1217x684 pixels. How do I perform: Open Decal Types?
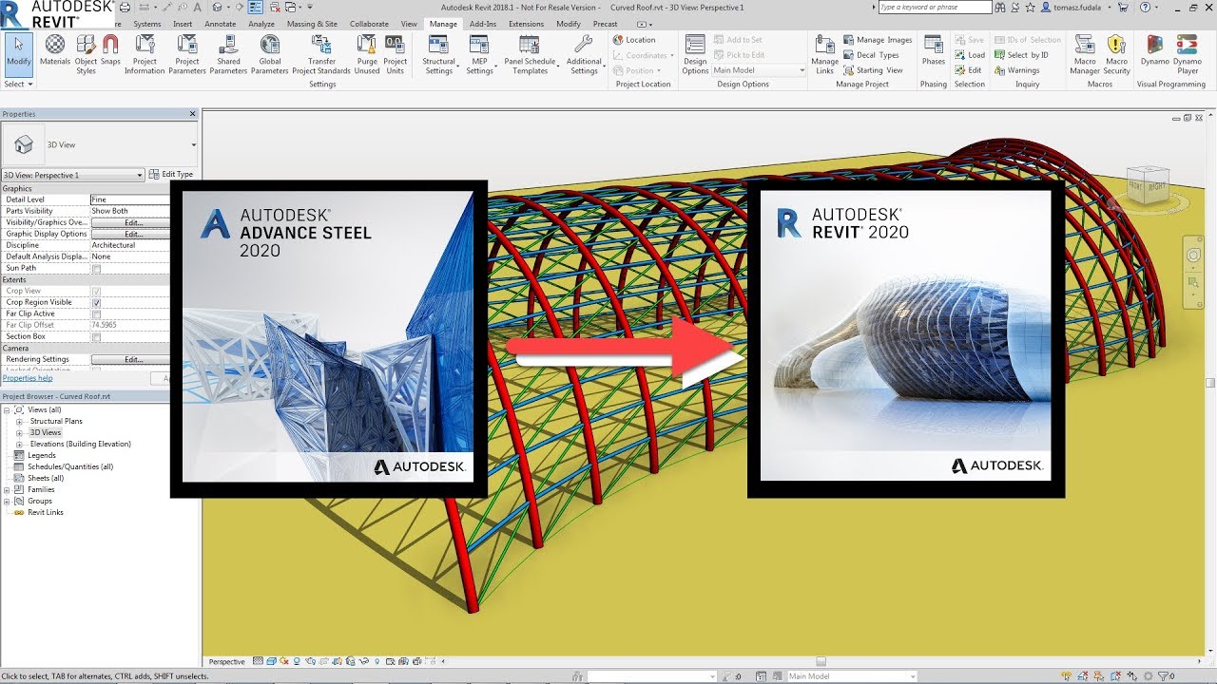pyautogui.click(x=871, y=55)
